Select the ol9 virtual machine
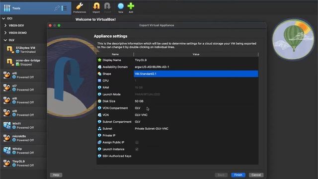The height and width of the screenshot is (179, 318). coord(23,113)
